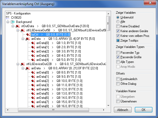
Task: Select arrData[5] QB 13.0 entry
Action: [59, 94]
